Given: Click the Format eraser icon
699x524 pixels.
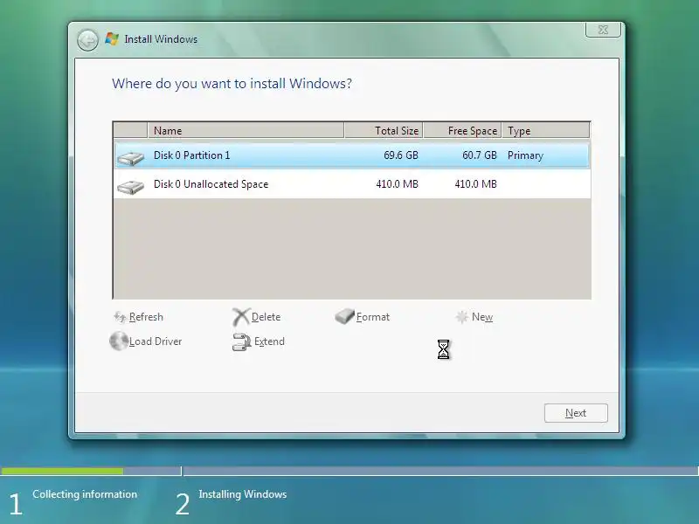Looking at the screenshot, I should 344,316.
